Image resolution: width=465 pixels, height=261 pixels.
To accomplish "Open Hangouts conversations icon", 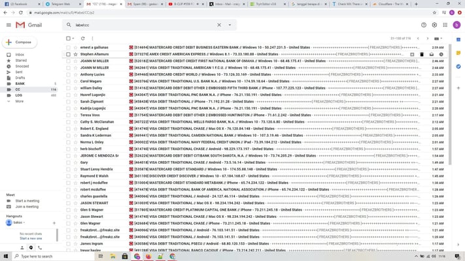I will (x=31, y=248).
